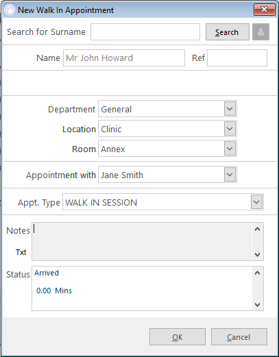Click the Cancel button
This screenshot has width=279, height=357.
(x=239, y=337)
